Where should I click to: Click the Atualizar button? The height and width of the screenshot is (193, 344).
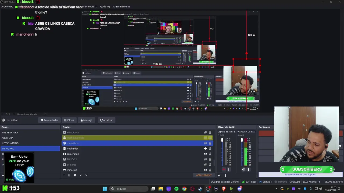coord(106,120)
